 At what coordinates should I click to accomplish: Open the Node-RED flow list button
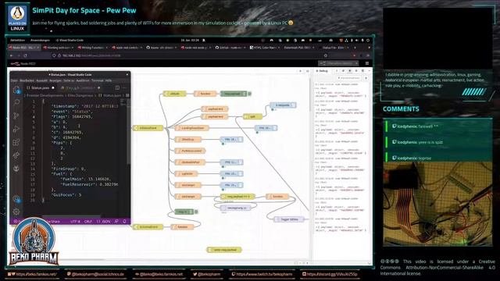tap(307, 71)
